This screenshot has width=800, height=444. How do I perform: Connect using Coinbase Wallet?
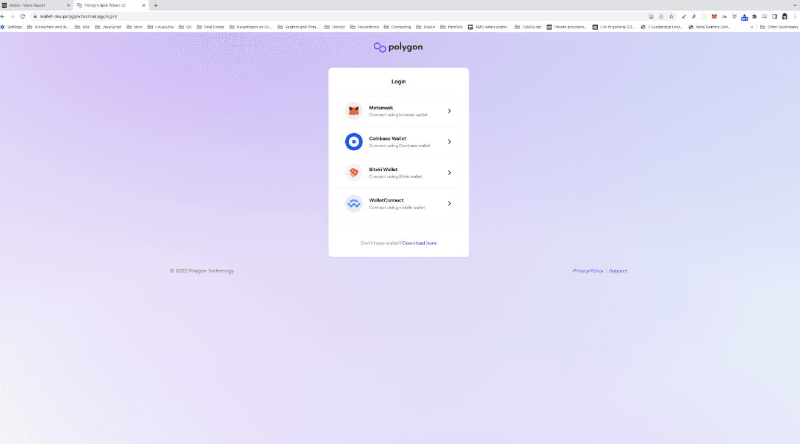pyautogui.click(x=399, y=142)
